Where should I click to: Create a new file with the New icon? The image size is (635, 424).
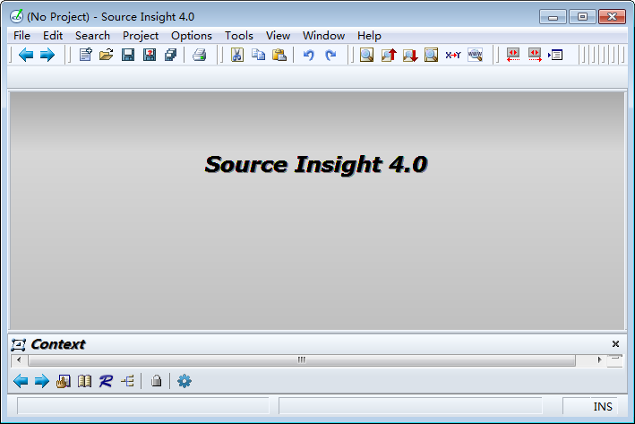(x=85, y=55)
